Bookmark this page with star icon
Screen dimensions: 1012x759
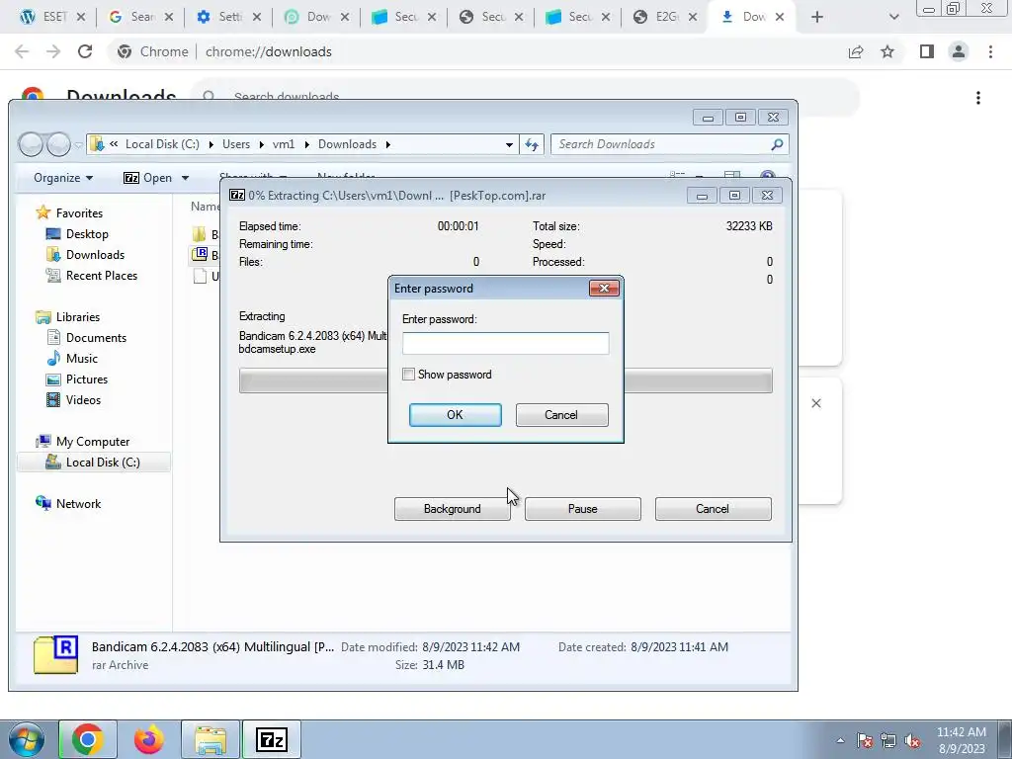click(887, 51)
